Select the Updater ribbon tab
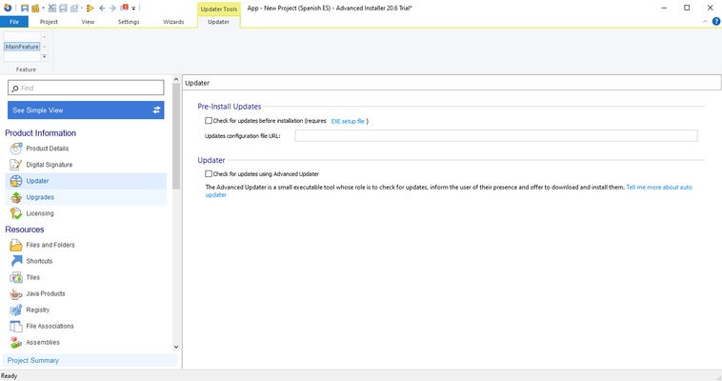 [219, 22]
